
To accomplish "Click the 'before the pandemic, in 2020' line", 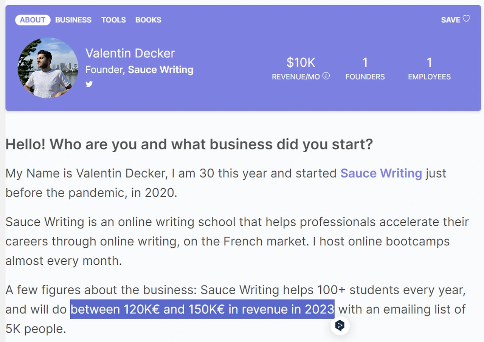I will click(x=91, y=193).
